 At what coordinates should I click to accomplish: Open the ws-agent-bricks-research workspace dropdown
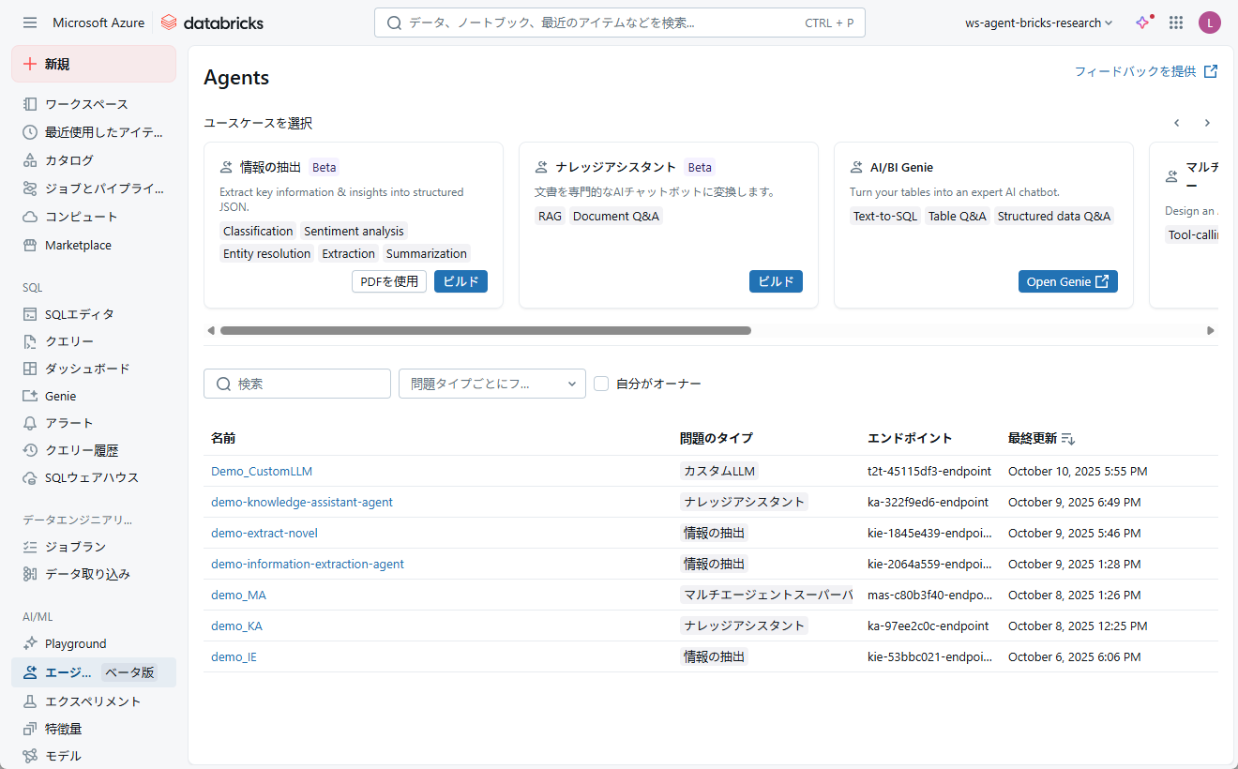1038,23
